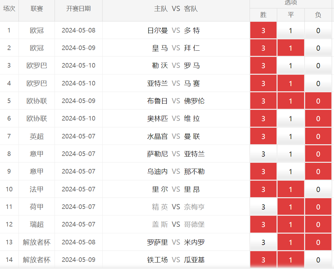Deselect draw option 1 for 亚特兰 VS 马赛
The height and width of the screenshot is (270, 334).
[x=291, y=83]
